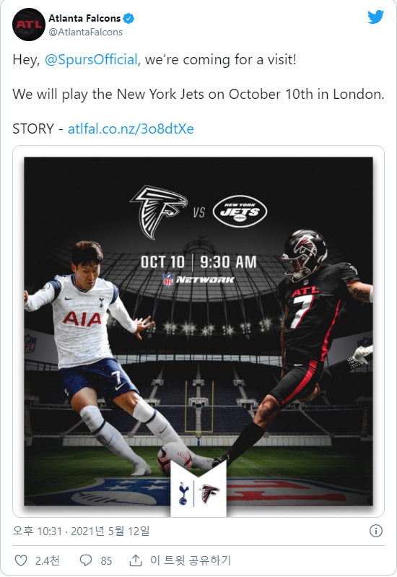
Task: Click the verified badge next to Atlanta Falcons
Action: coord(128,18)
